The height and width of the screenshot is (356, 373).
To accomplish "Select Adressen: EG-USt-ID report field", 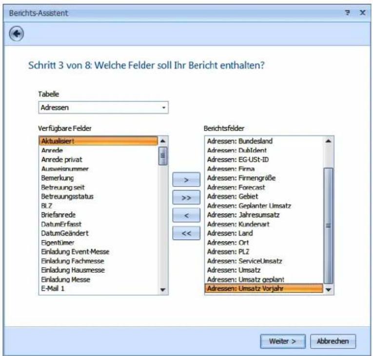I will [x=264, y=159].
